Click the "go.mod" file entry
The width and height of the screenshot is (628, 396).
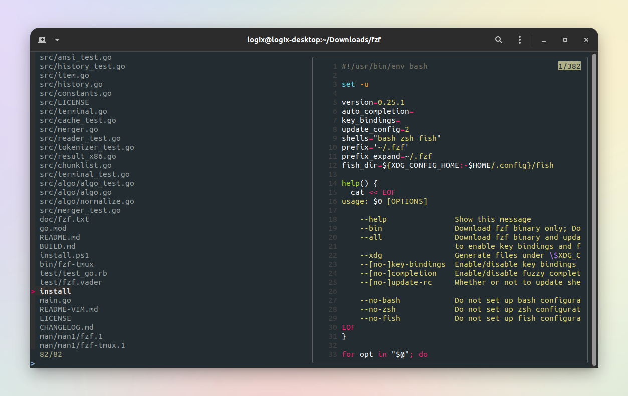coord(53,228)
